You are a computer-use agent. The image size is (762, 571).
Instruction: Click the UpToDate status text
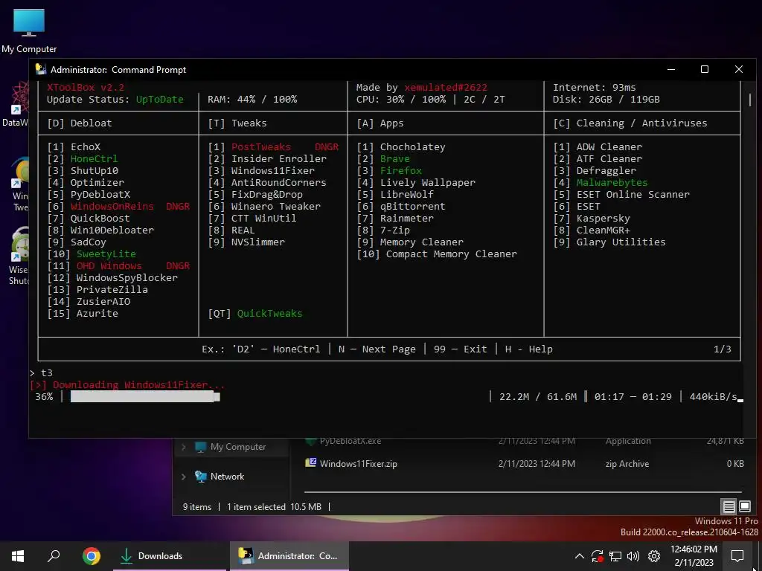pyautogui.click(x=159, y=99)
